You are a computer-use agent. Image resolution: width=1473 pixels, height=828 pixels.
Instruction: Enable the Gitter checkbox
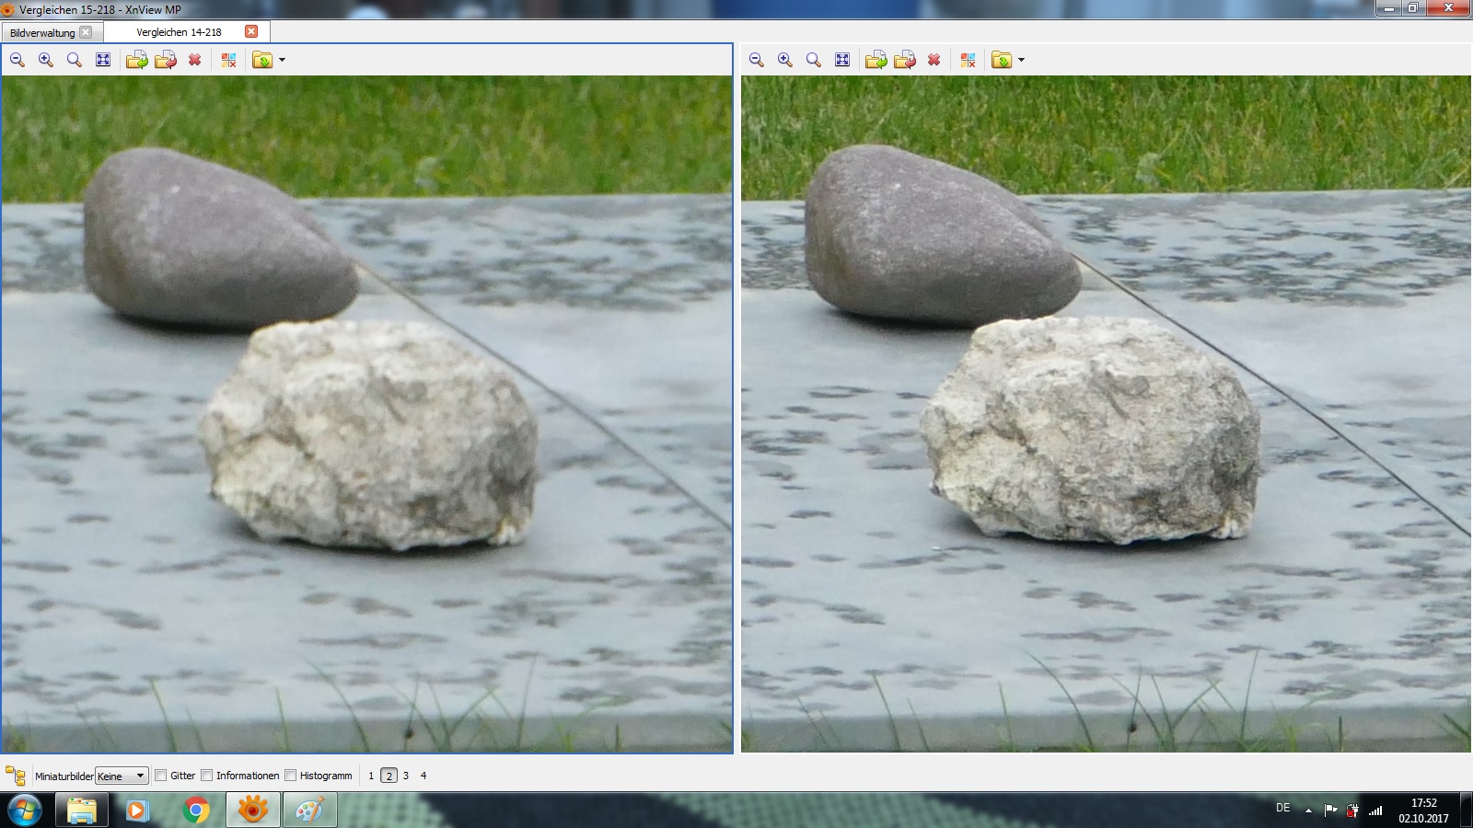point(161,776)
